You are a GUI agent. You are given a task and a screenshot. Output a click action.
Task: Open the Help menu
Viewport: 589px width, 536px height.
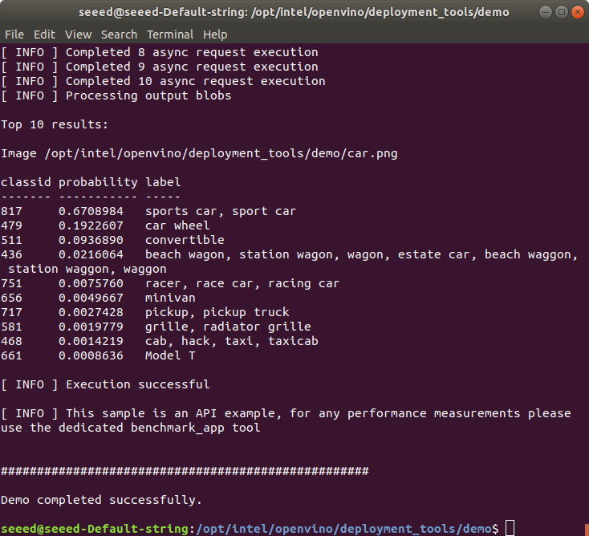[215, 35]
